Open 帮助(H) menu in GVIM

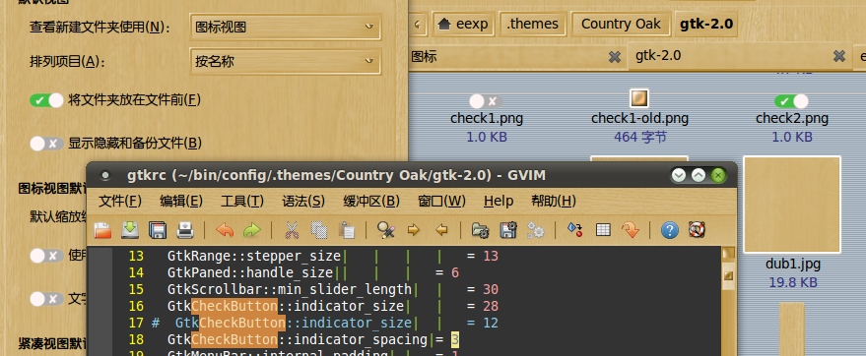pyautogui.click(x=554, y=202)
